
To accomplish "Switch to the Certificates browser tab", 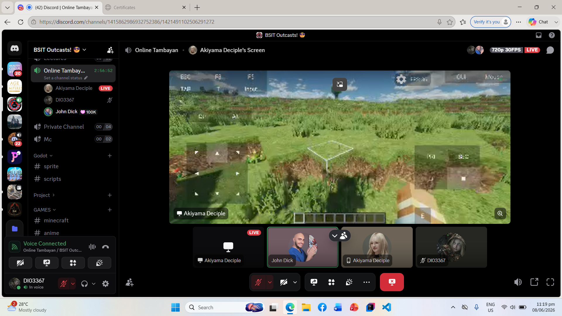I will click(x=146, y=7).
